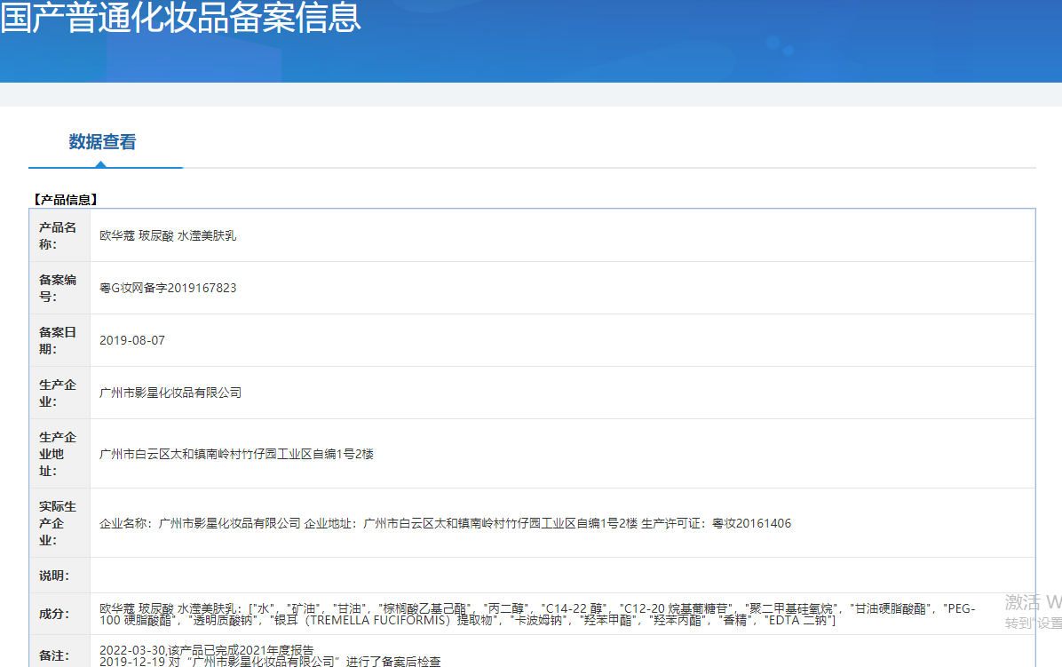Click the 实际生产企业 label cell
This screenshot has height=667, width=1062.
point(59,523)
